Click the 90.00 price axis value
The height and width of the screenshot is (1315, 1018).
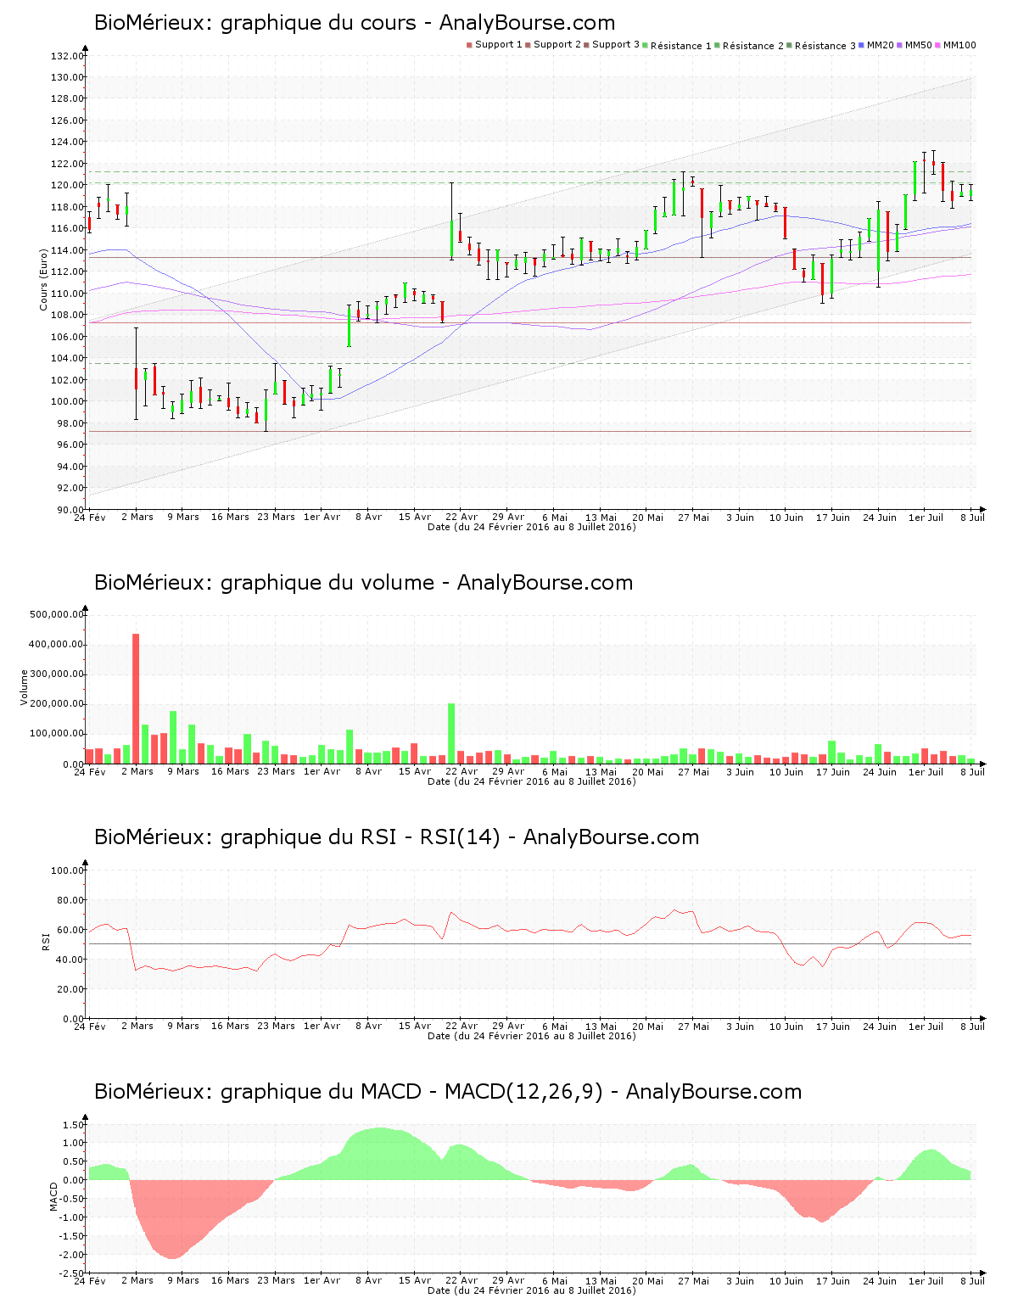point(70,510)
